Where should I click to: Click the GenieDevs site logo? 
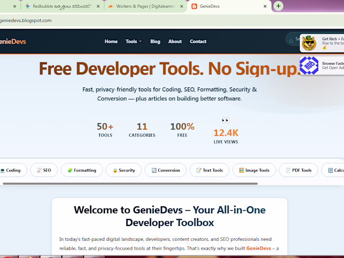click(x=13, y=41)
